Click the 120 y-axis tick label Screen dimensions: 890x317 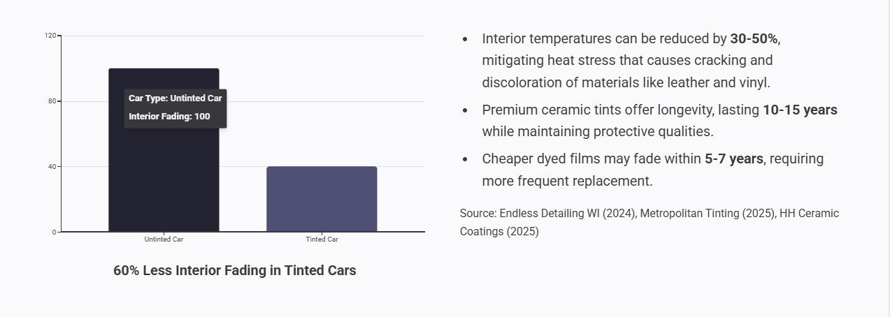50,36
